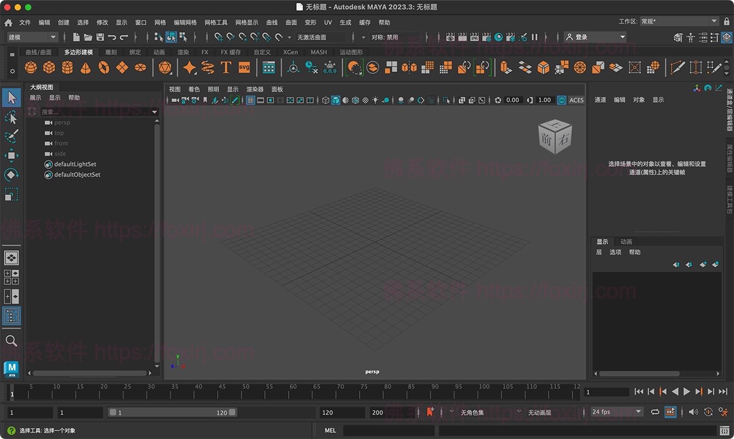Click the search magnifier icon in sidebar
The image size is (734, 439).
pos(12,341)
